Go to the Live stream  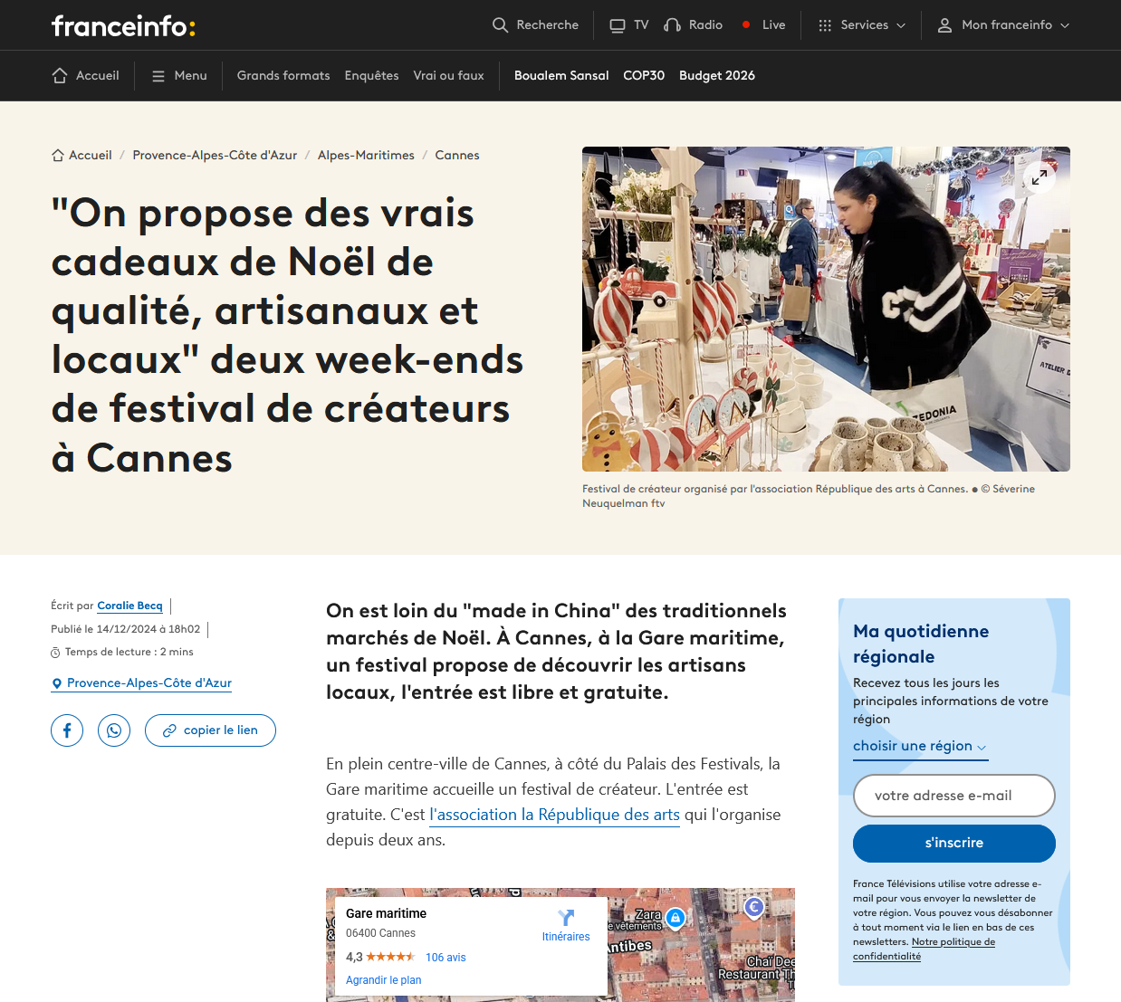[763, 25]
